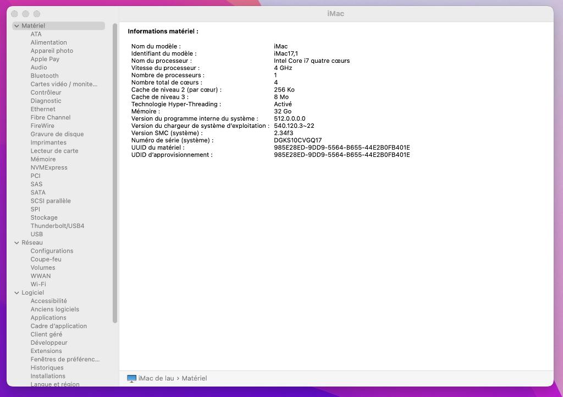Click the sidebar vertical scrollbar

click(115, 165)
